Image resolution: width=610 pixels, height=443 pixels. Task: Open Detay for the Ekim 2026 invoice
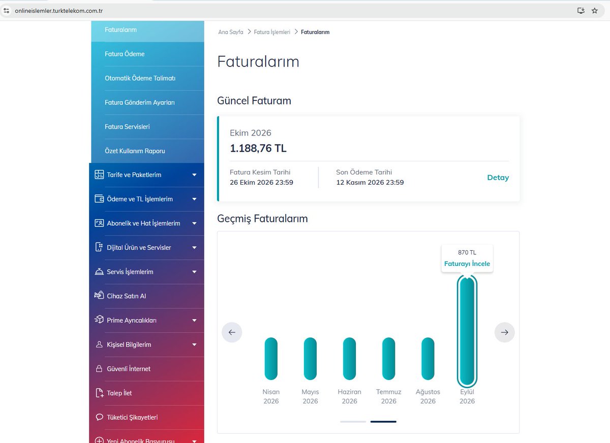498,178
